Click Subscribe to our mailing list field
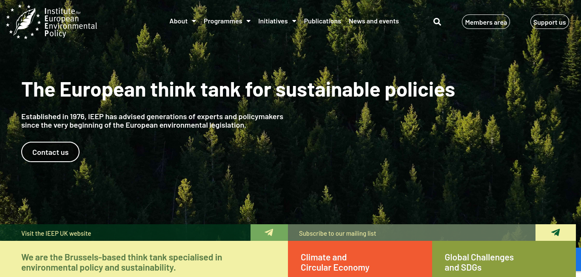The image size is (581, 277). pyautogui.click(x=412, y=233)
